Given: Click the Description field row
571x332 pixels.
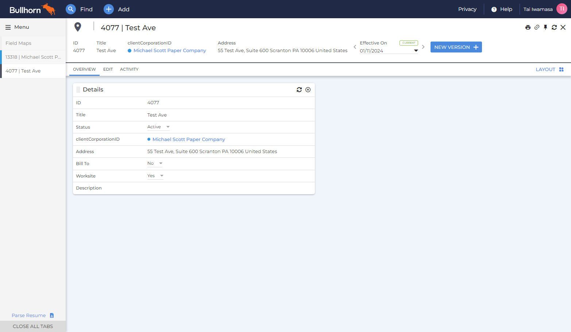Looking at the screenshot, I should click(x=194, y=188).
